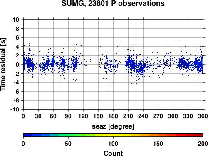This screenshot has width=208, height=156.
Task: Click the dark blue colorbar segment at 0
Action: click(28, 135)
